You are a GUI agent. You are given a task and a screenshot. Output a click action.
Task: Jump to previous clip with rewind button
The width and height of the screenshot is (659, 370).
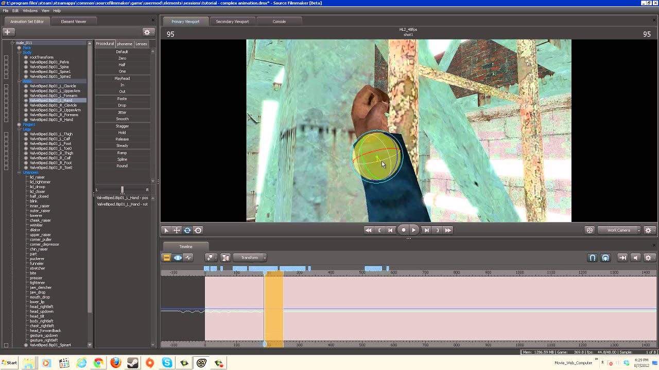click(368, 230)
